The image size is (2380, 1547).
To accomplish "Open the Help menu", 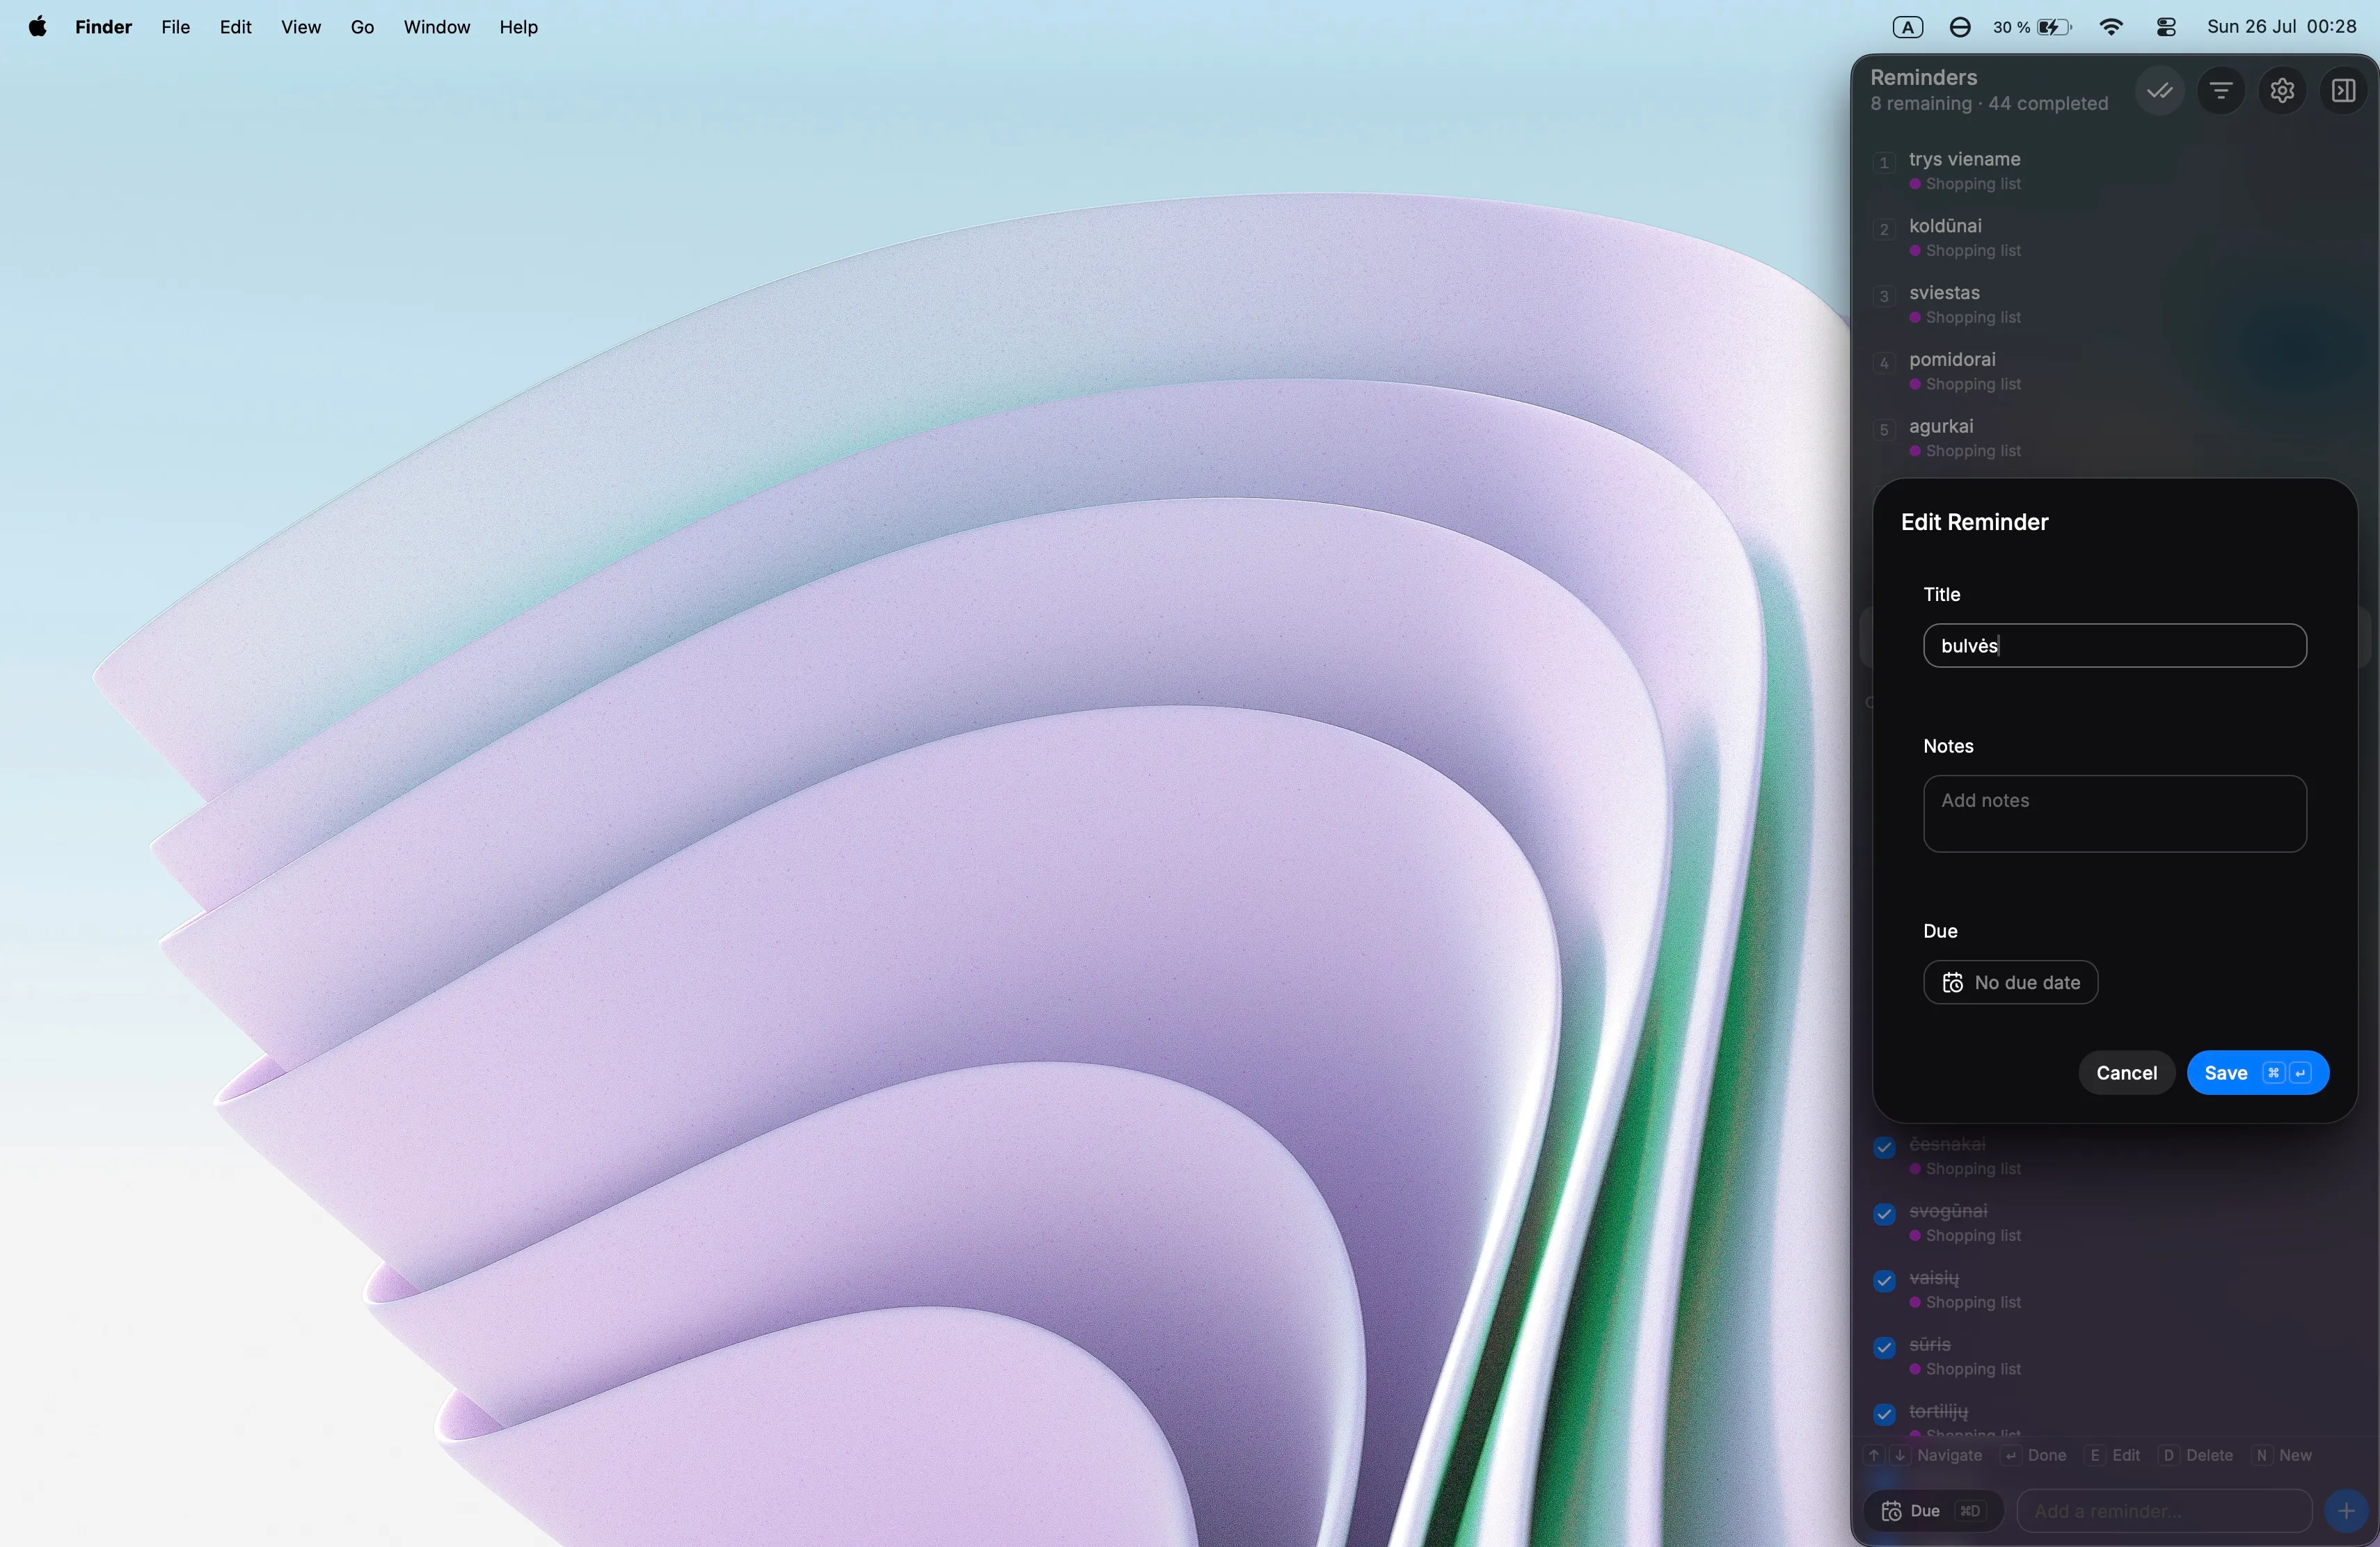I will tap(518, 27).
